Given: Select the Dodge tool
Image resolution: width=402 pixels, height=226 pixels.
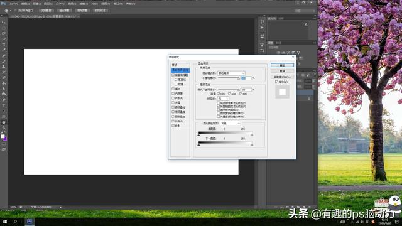Looking at the screenshot, I should coord(4,95).
